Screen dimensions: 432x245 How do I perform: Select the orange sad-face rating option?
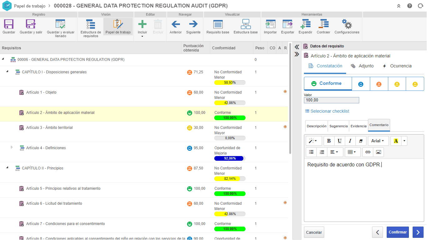point(379,84)
